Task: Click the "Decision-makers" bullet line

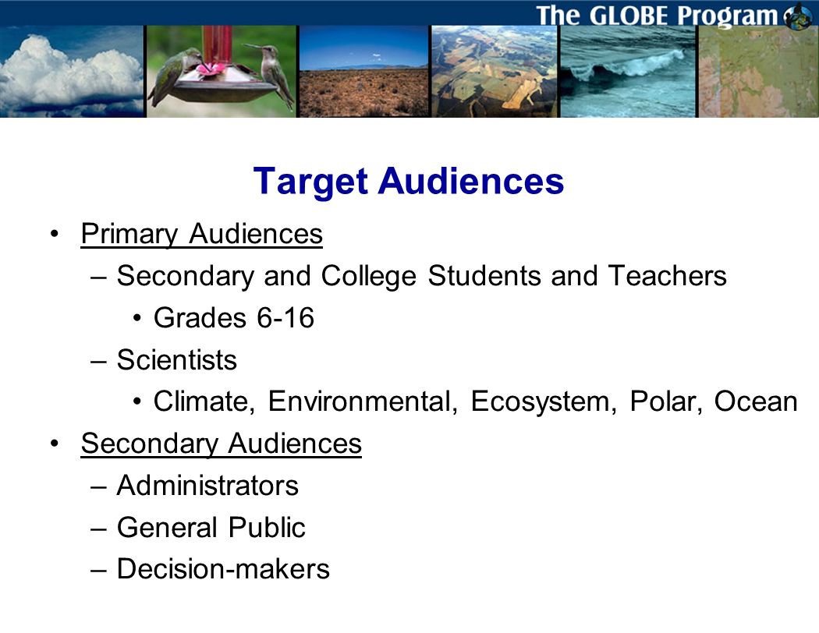Action: (223, 569)
